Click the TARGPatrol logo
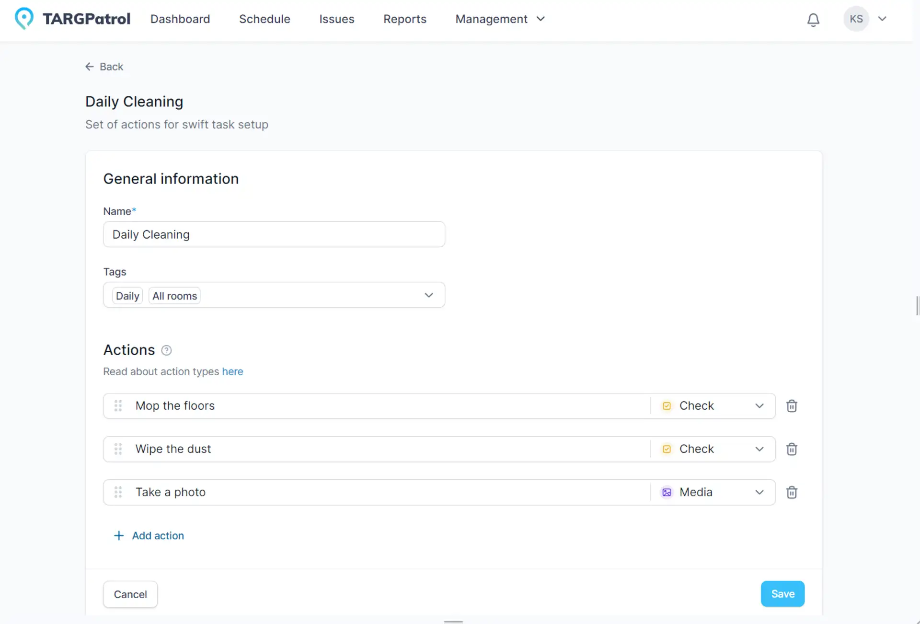Image resolution: width=920 pixels, height=624 pixels. pyautogui.click(x=72, y=19)
